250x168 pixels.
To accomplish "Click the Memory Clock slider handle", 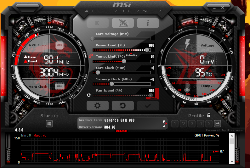I will [x=112, y=84].
